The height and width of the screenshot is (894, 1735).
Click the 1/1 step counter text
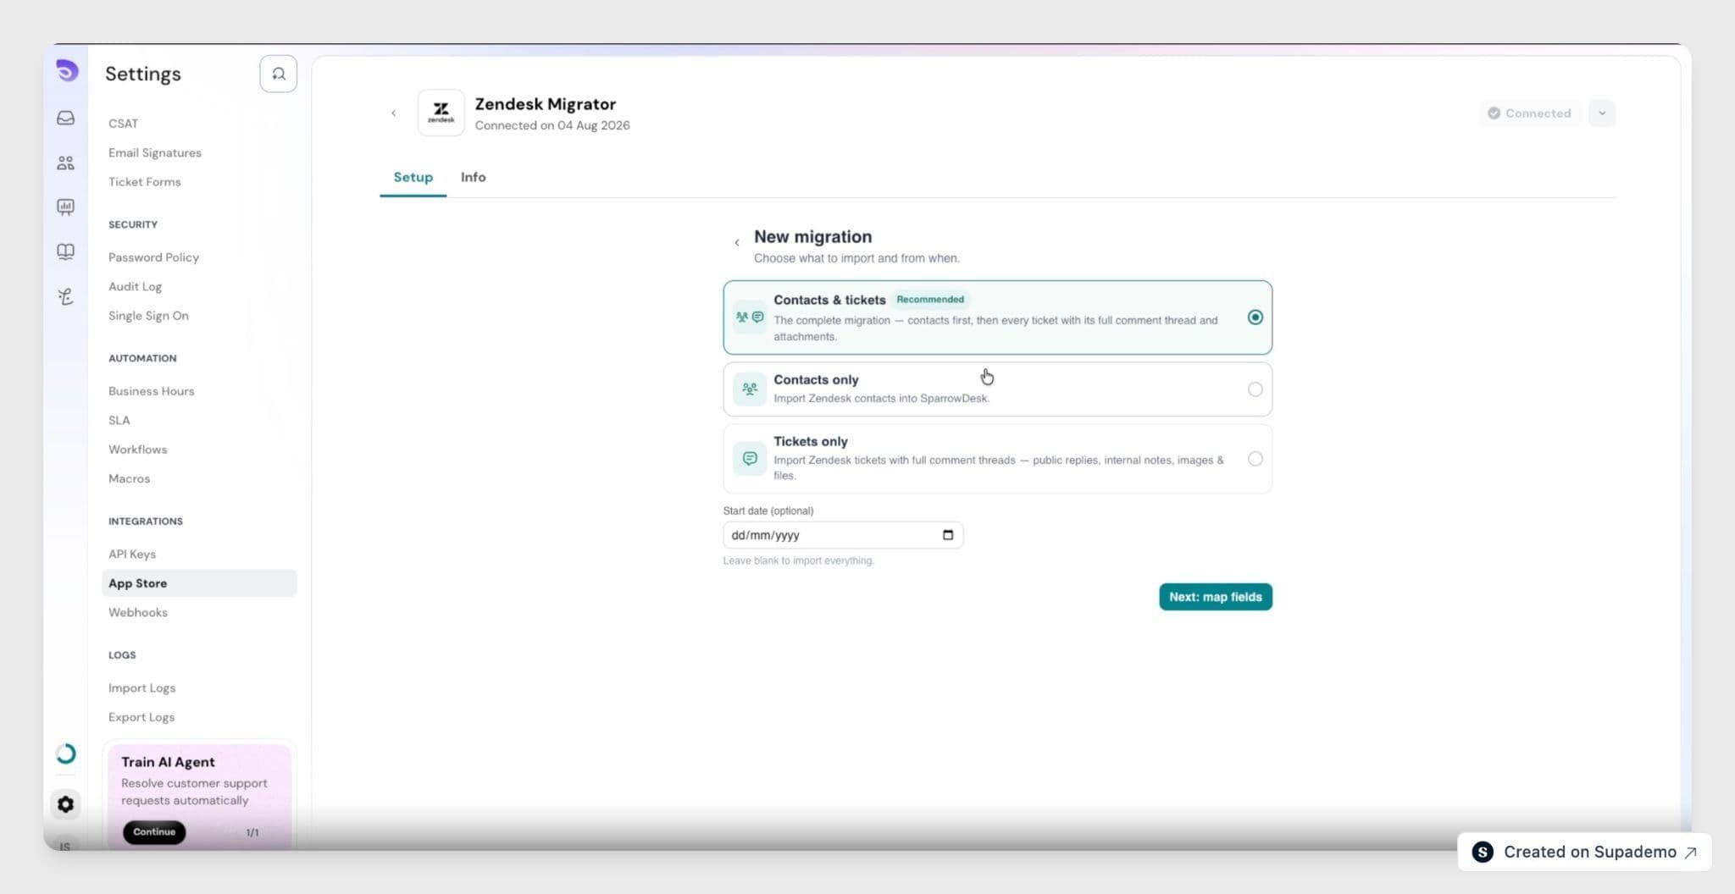252,833
